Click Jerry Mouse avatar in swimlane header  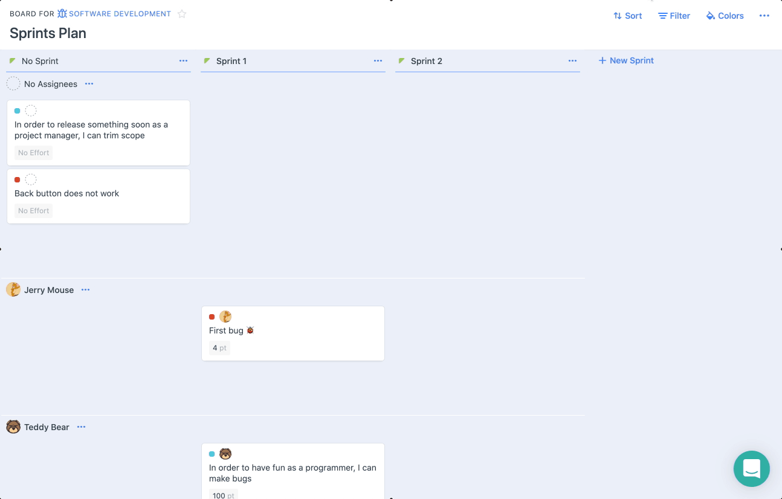point(13,290)
